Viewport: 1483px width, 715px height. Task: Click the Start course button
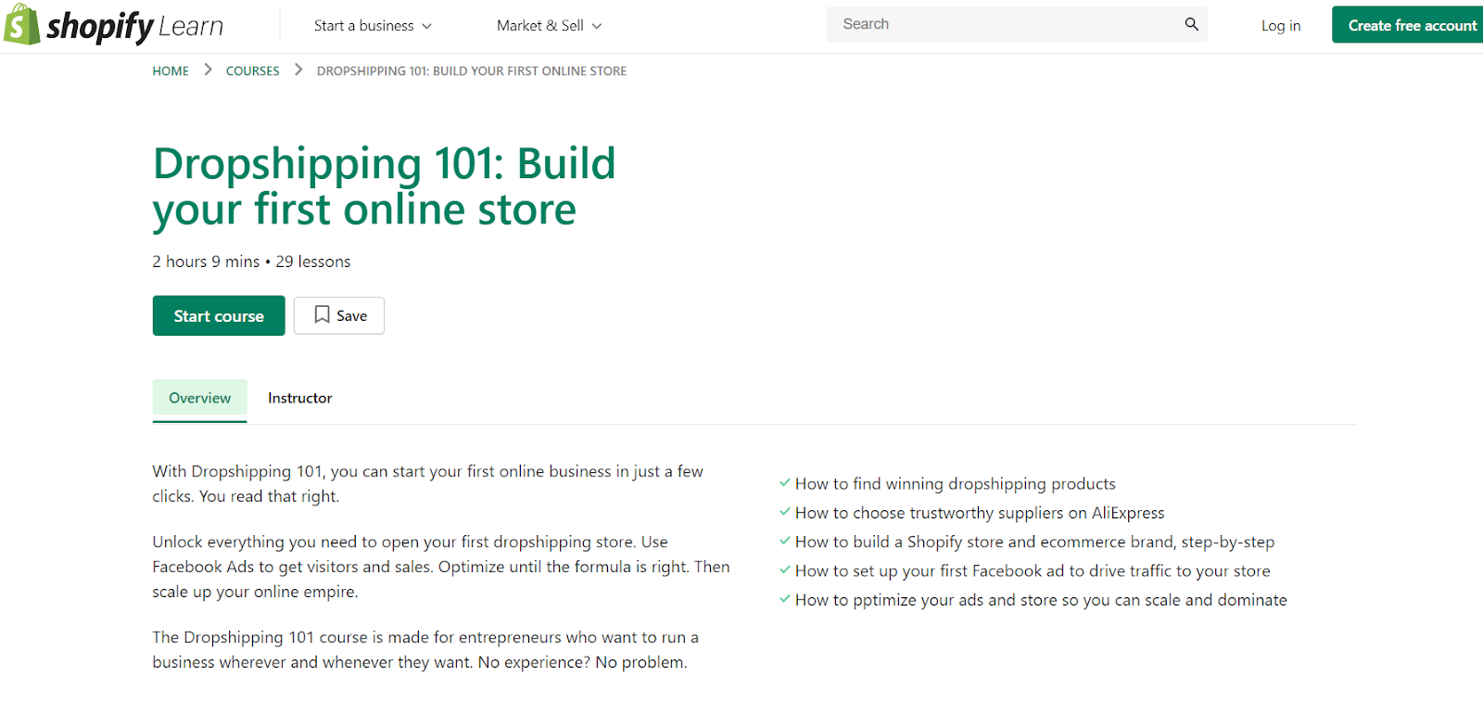[219, 315]
